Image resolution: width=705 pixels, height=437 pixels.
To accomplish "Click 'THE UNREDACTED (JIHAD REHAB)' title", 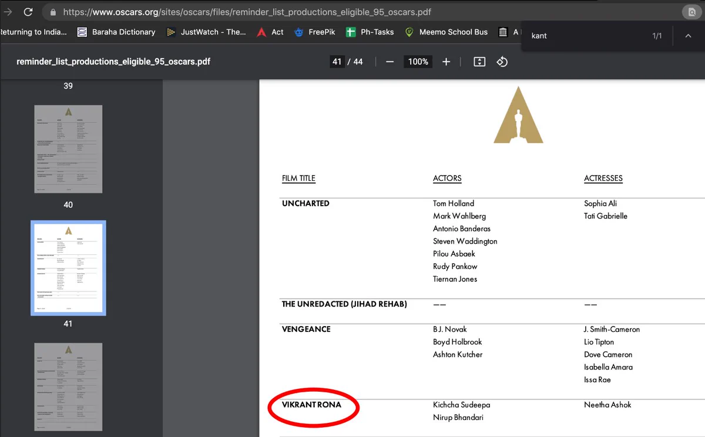I will (344, 304).
